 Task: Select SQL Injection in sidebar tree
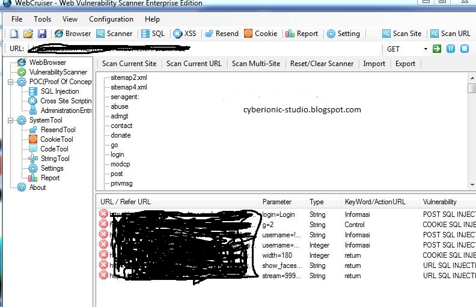click(x=60, y=91)
